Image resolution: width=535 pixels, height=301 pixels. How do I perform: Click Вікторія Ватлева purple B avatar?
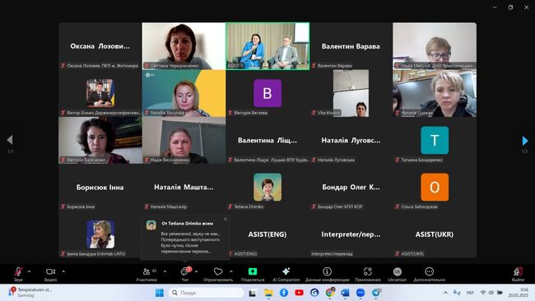(267, 93)
